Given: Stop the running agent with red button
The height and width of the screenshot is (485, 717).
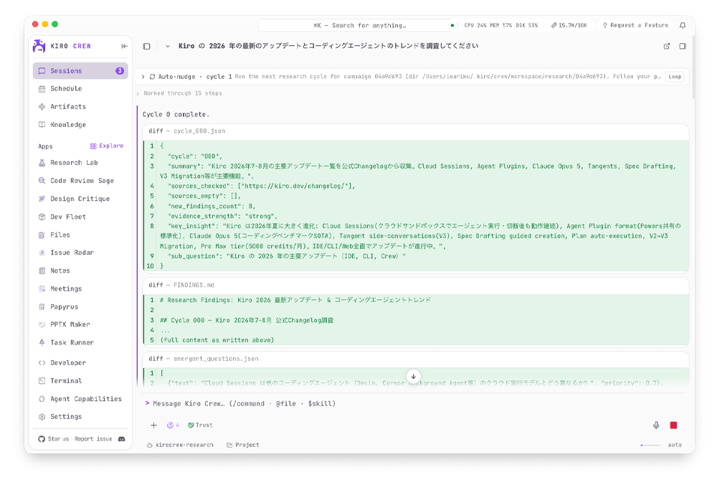Looking at the screenshot, I should pos(673,425).
